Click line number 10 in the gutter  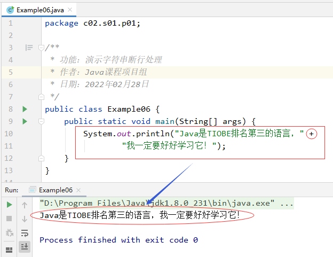(9, 134)
